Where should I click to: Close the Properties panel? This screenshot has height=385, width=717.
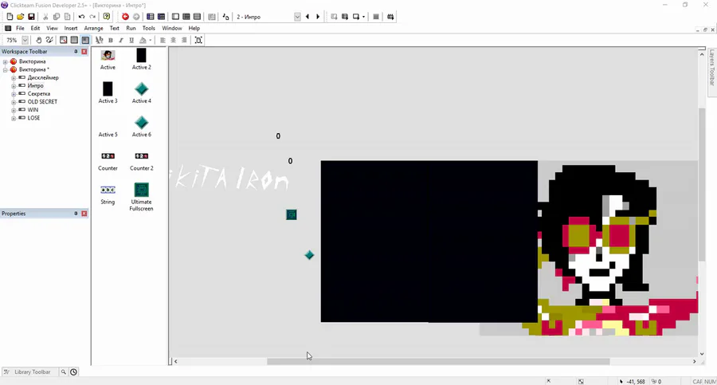tap(84, 214)
